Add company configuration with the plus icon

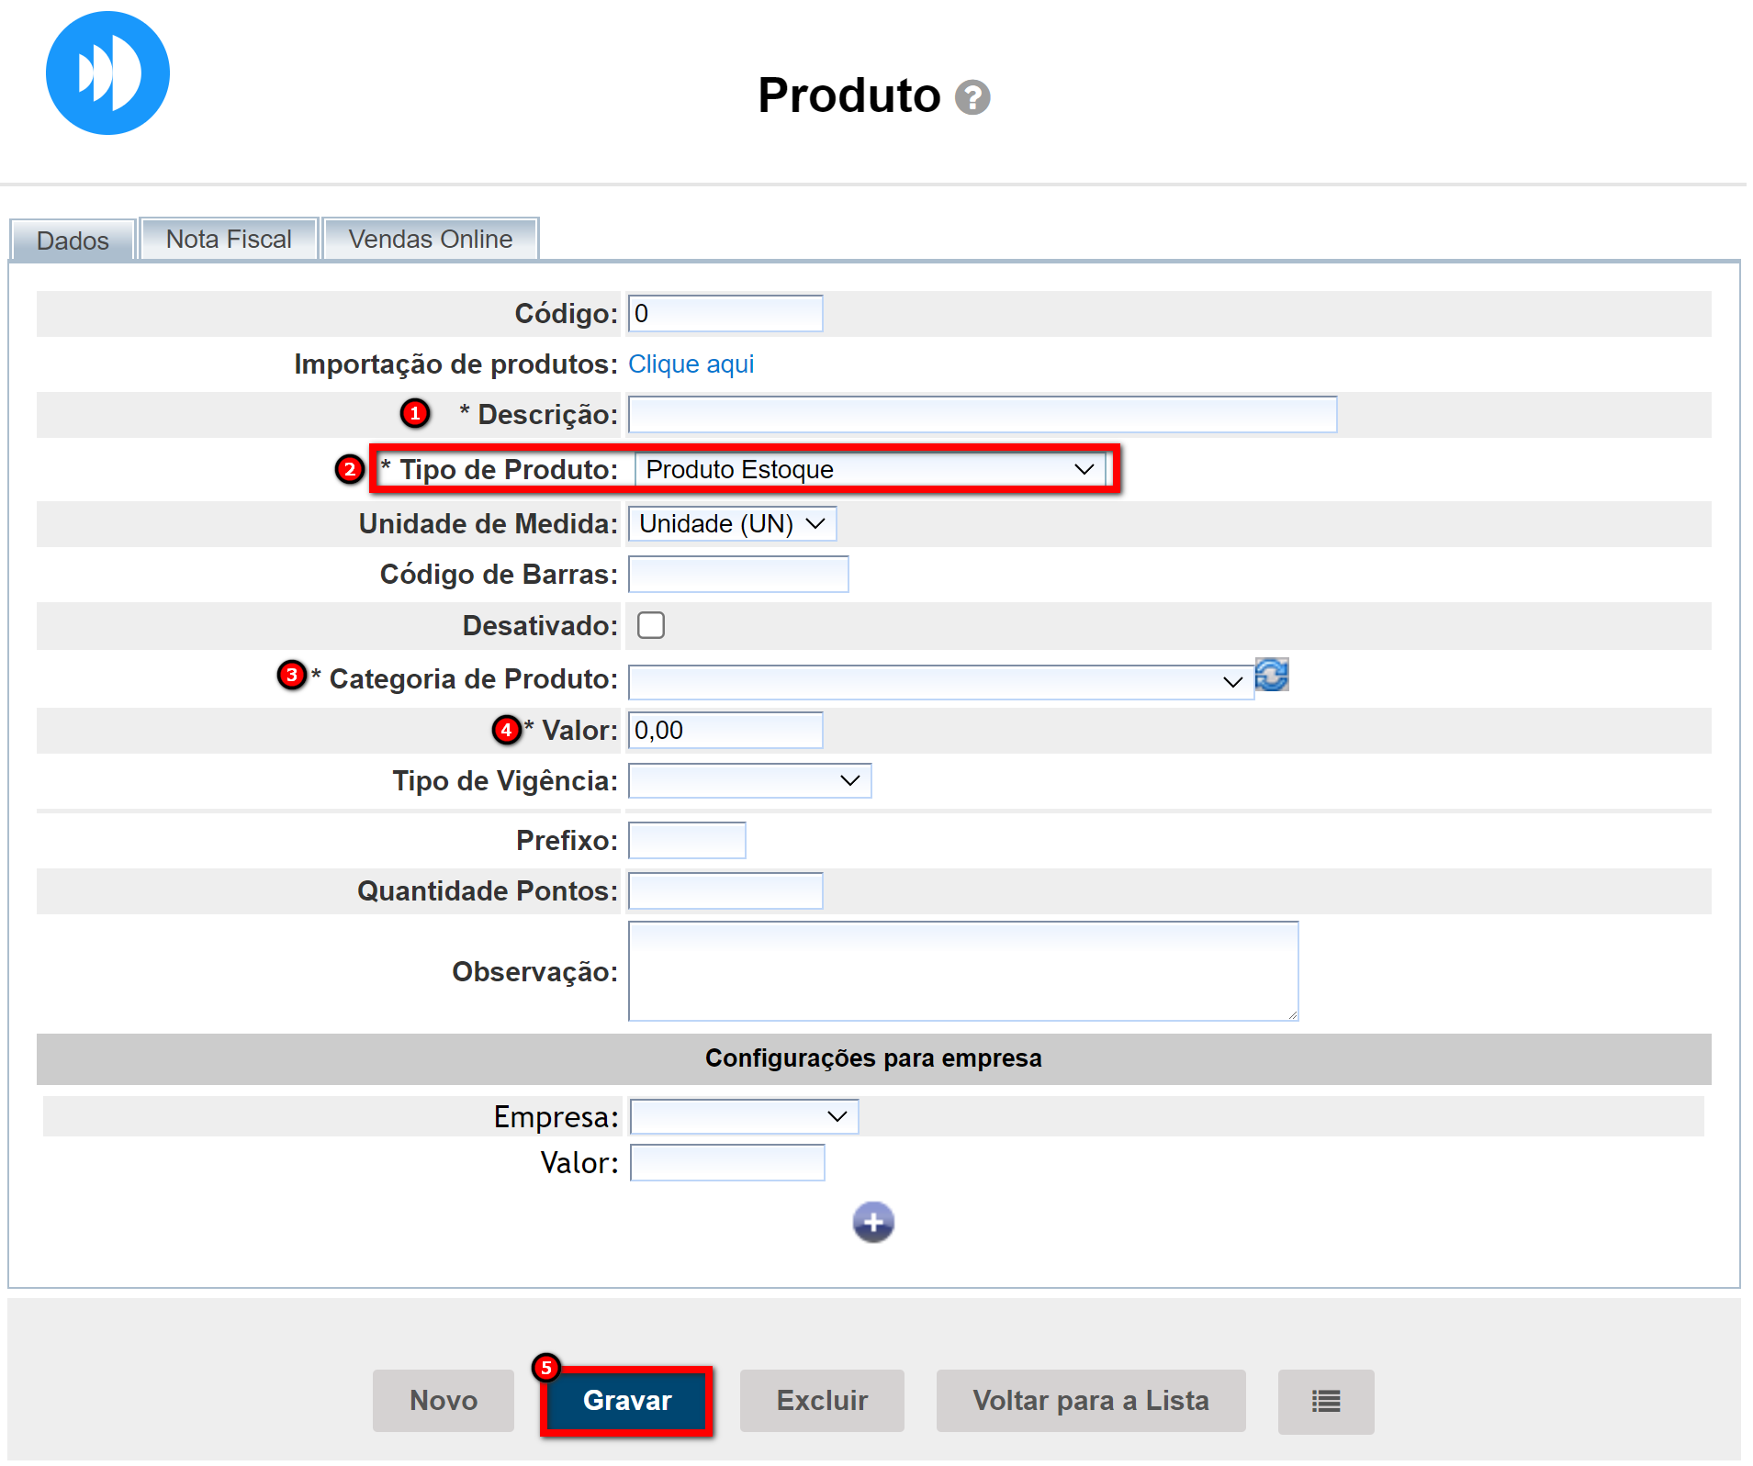[872, 1222]
